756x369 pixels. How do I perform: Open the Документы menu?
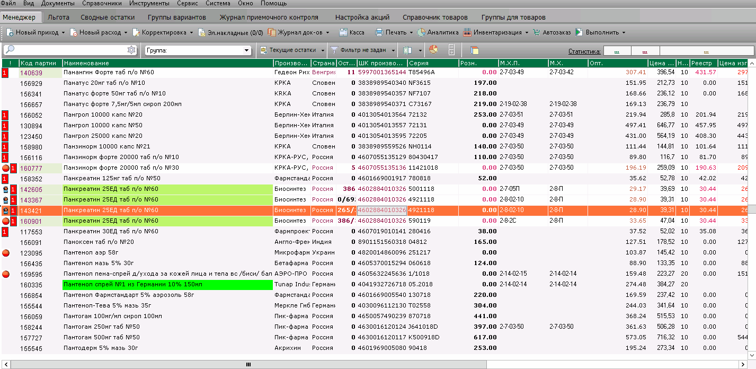point(58,3)
